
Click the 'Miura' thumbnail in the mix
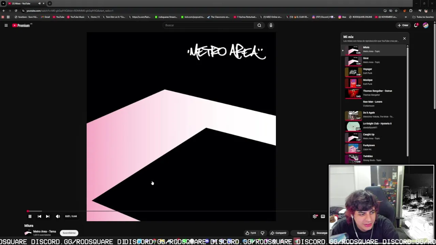(353, 50)
